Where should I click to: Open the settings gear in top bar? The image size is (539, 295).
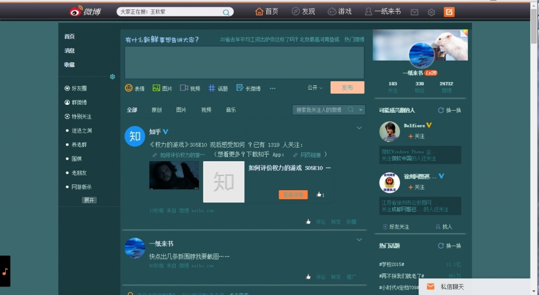pyautogui.click(x=432, y=12)
